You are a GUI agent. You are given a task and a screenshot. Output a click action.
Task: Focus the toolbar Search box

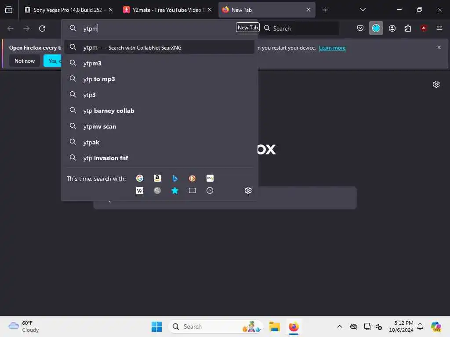tap(301, 29)
